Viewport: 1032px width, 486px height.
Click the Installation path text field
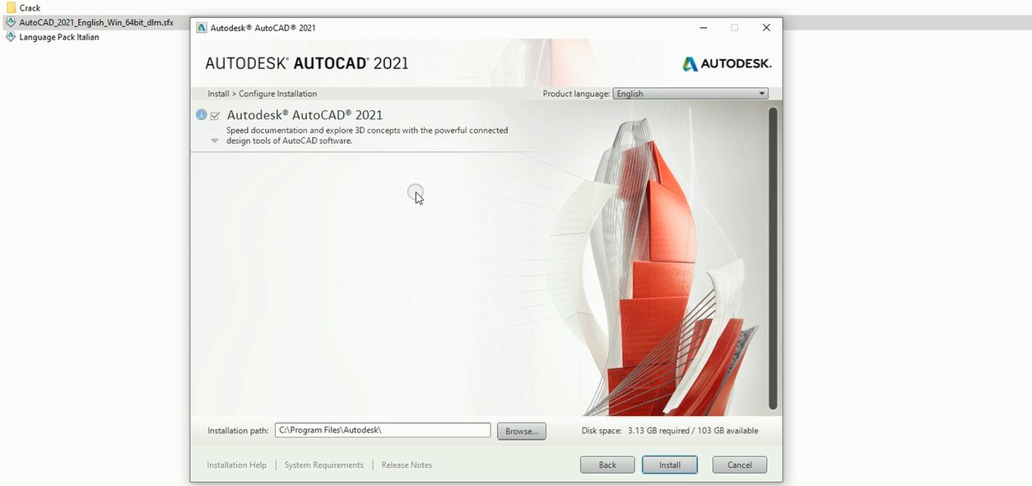click(x=383, y=430)
